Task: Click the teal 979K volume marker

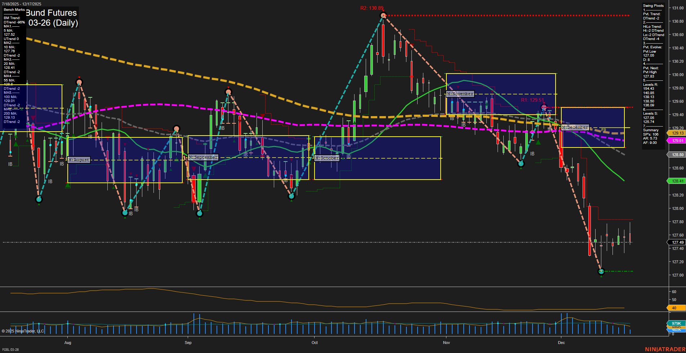Action: [x=676, y=323]
